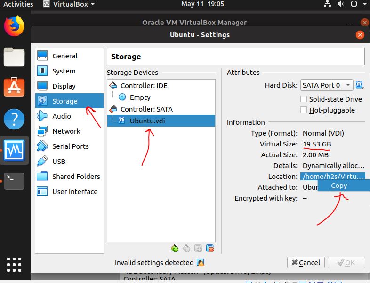Enable the Hot-pluggable checkbox
Image resolution: width=370 pixels, height=283 pixels.
[304, 110]
